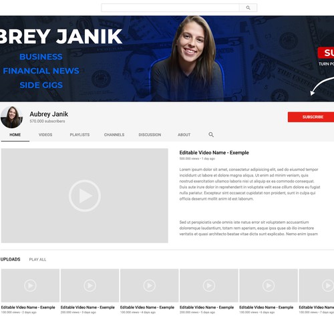This screenshot has width=334, height=334.
Task: Click the search magnifier button in top bar
Action: point(248,8)
